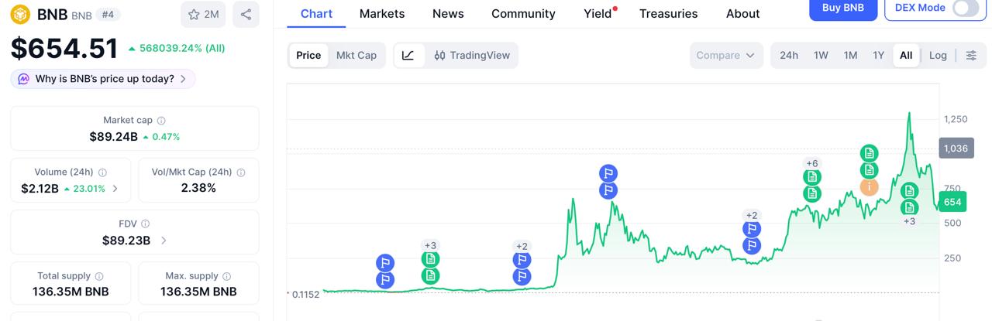
Task: Click the Total supply info icon
Action: point(99,276)
